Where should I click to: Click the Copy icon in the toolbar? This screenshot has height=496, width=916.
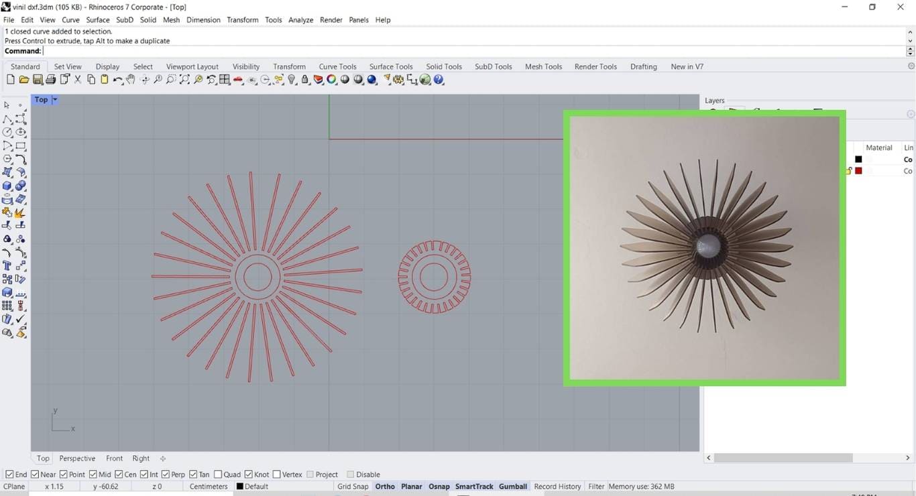pos(91,80)
